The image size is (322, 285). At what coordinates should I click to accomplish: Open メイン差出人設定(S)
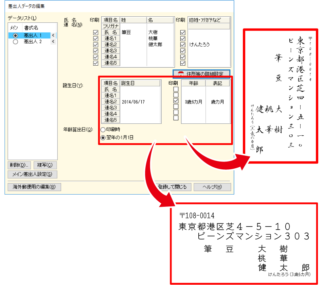tap(32, 174)
